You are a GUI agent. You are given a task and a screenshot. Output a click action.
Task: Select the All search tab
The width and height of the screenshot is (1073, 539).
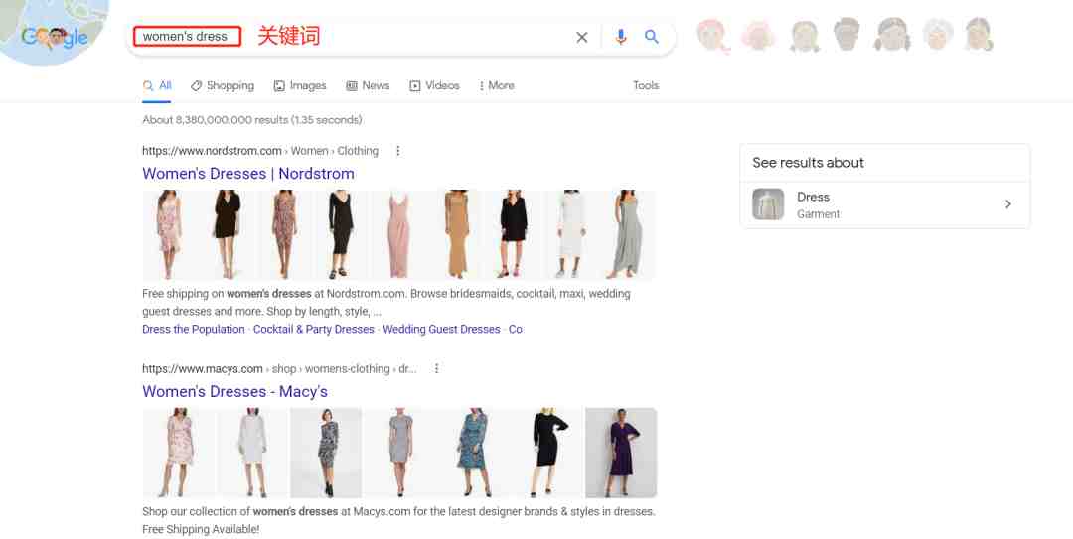[157, 85]
